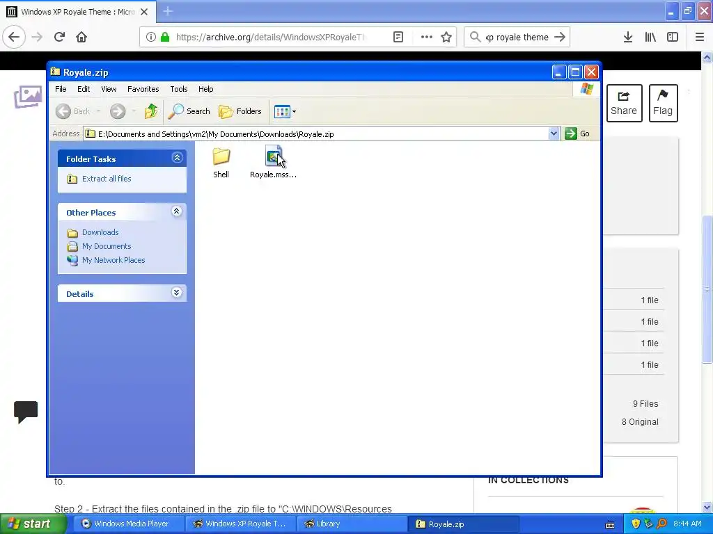Switch to Library taskbar item
The height and width of the screenshot is (534, 713).
click(x=352, y=524)
